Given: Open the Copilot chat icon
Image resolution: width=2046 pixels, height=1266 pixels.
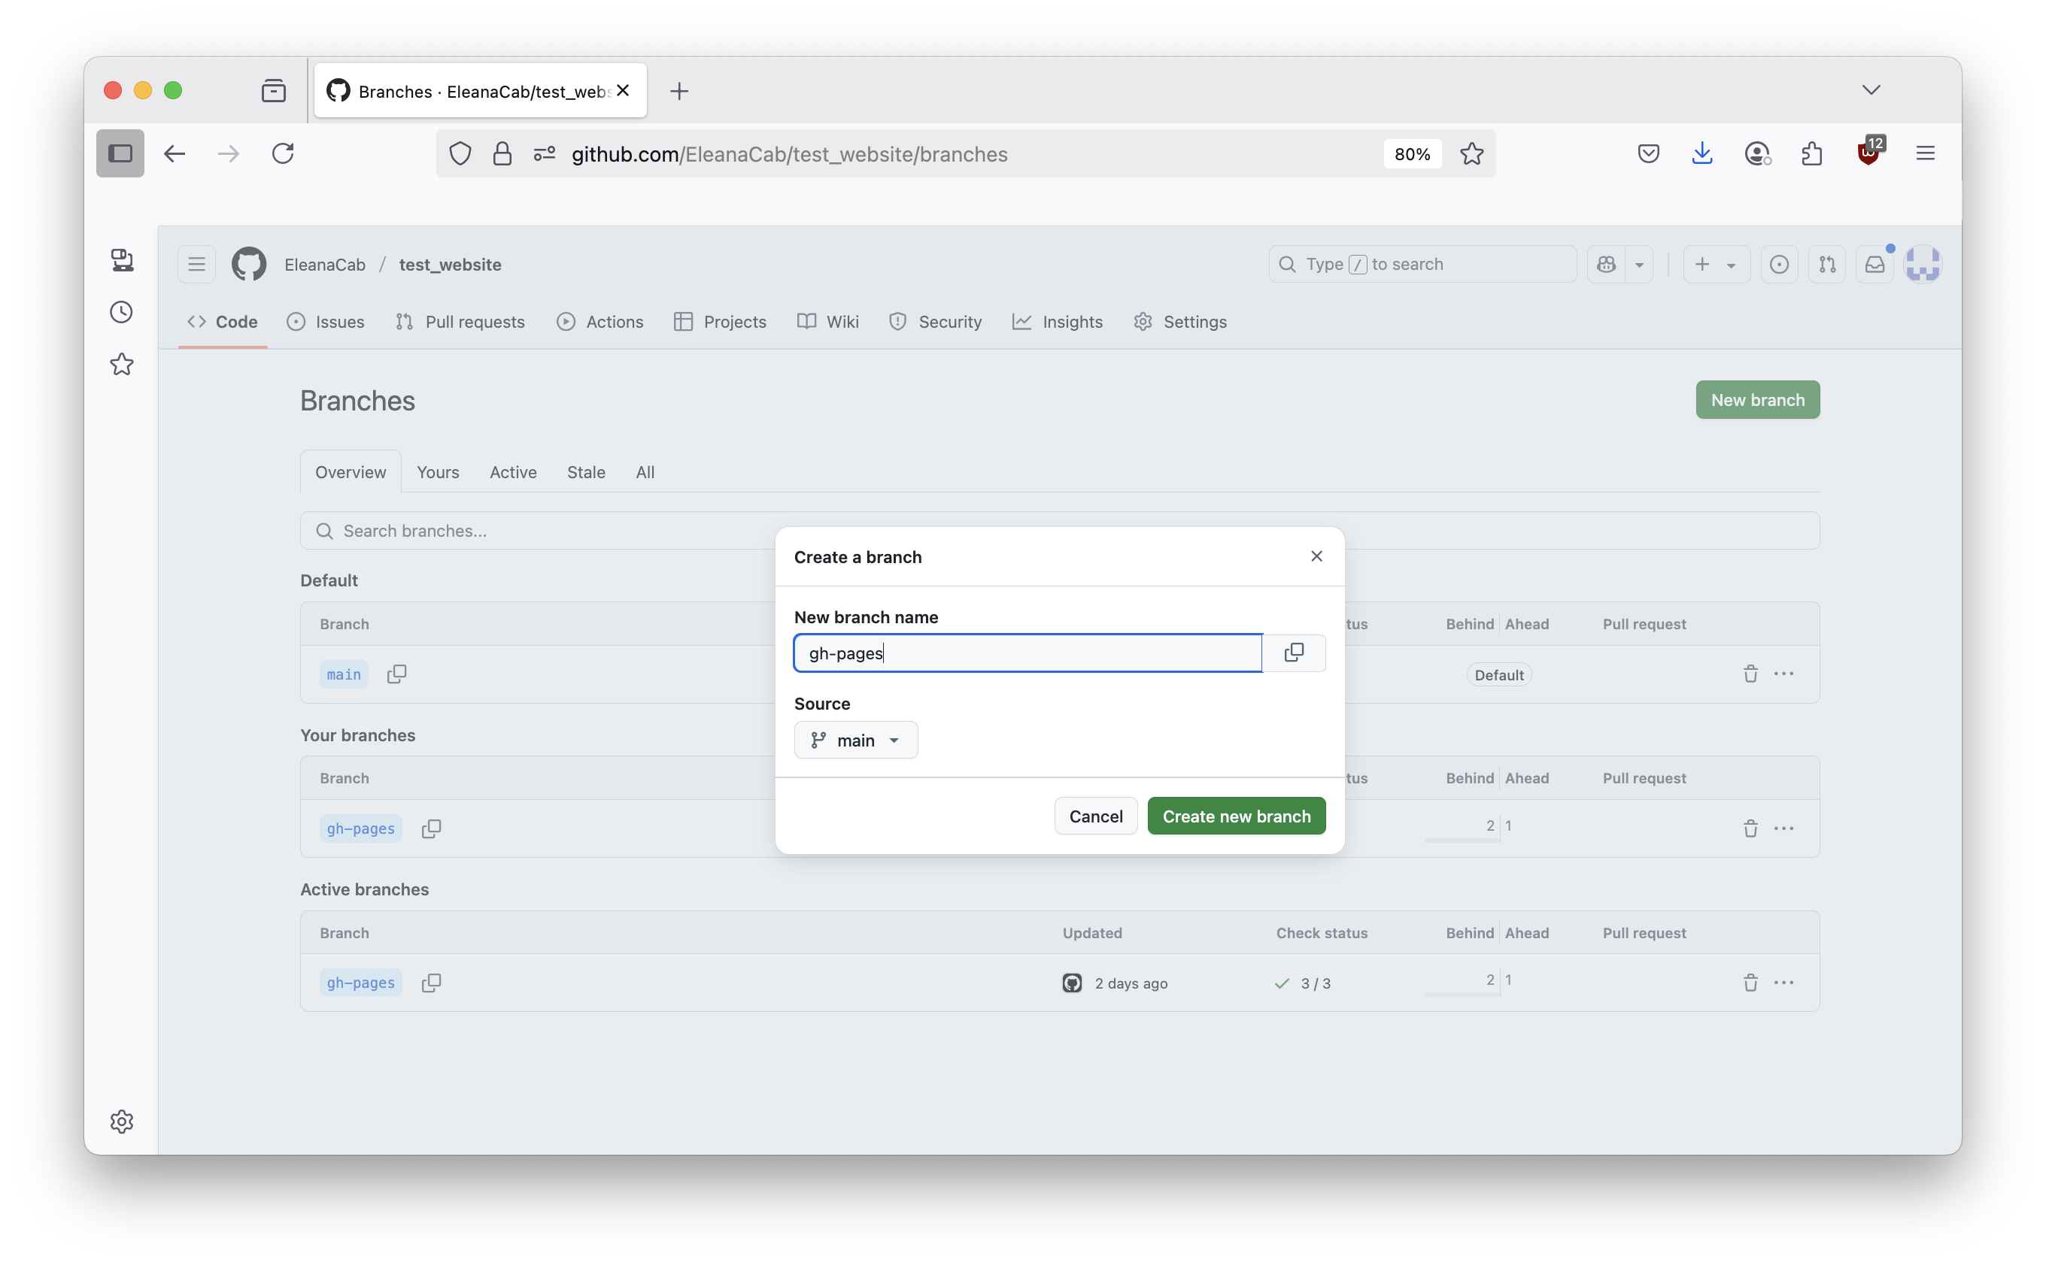Looking at the screenshot, I should 1605,264.
